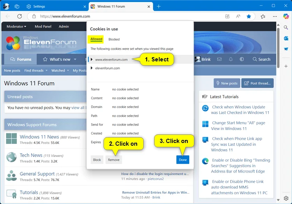292x204 pixels.
Task: Click the sidebar add plus icon
Action: 286,66
